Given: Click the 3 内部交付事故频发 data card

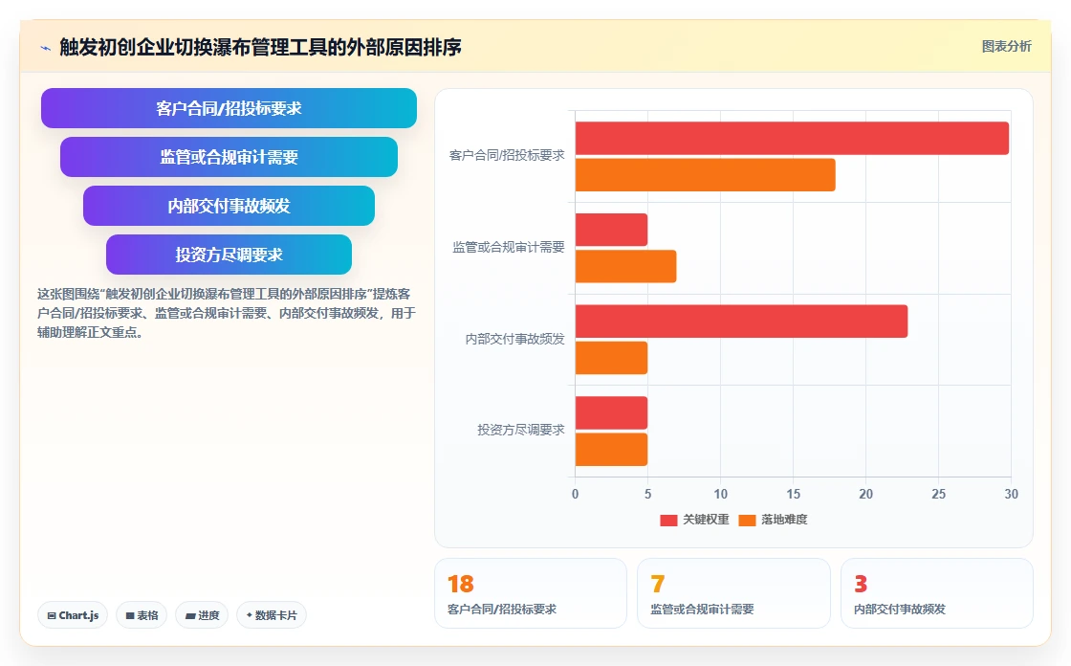Looking at the screenshot, I should click(936, 593).
